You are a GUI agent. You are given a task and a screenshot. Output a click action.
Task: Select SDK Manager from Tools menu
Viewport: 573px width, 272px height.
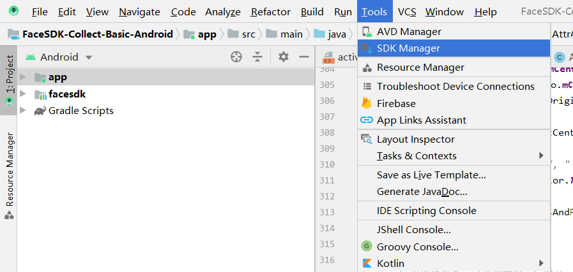point(454,48)
